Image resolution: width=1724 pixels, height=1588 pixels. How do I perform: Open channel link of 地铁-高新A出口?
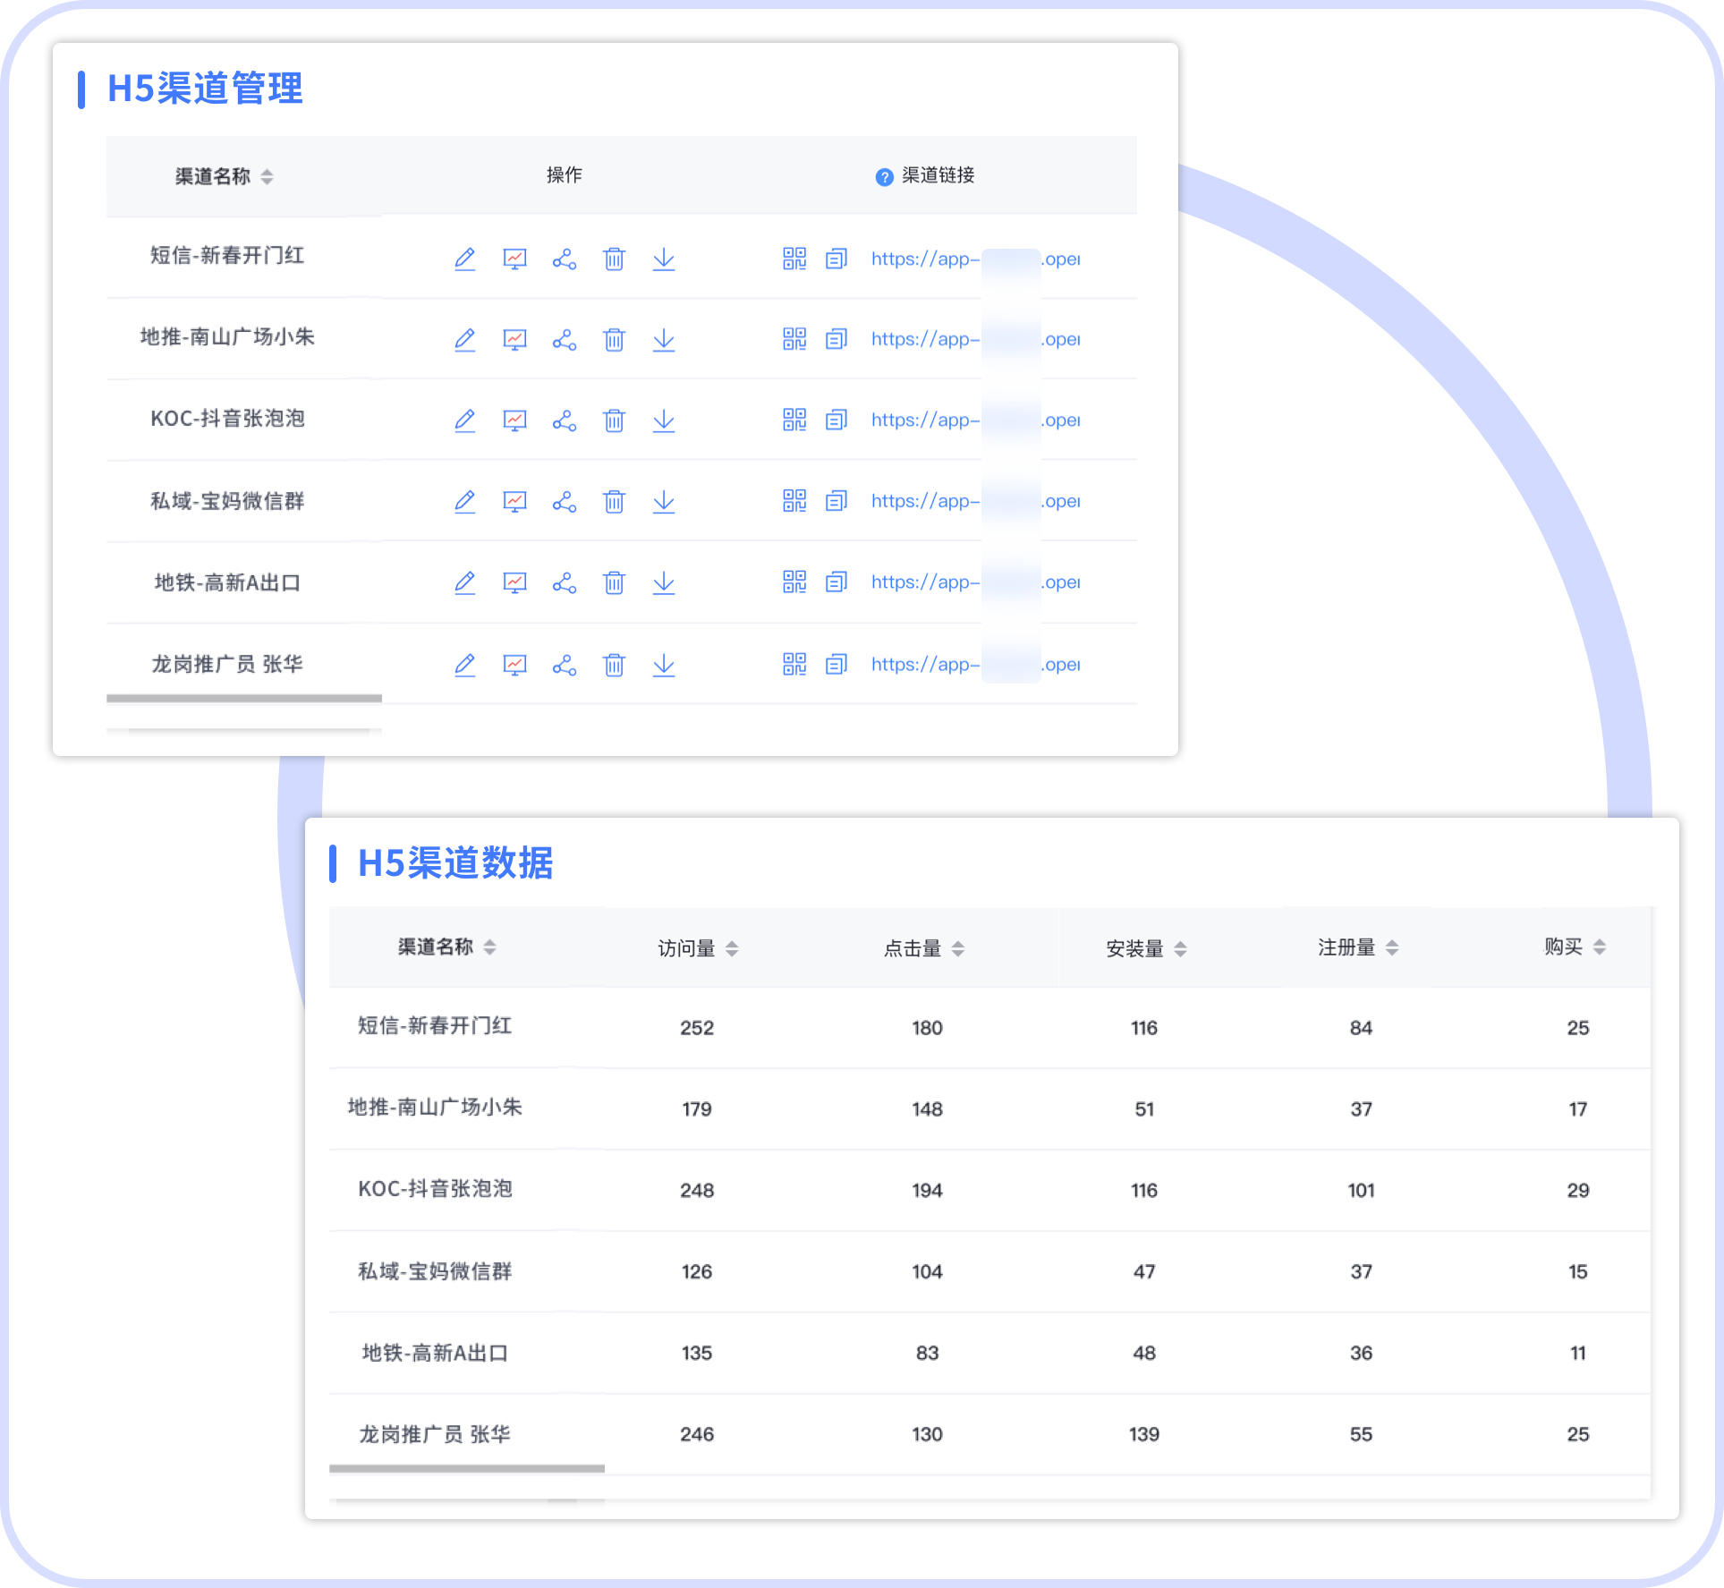(975, 582)
